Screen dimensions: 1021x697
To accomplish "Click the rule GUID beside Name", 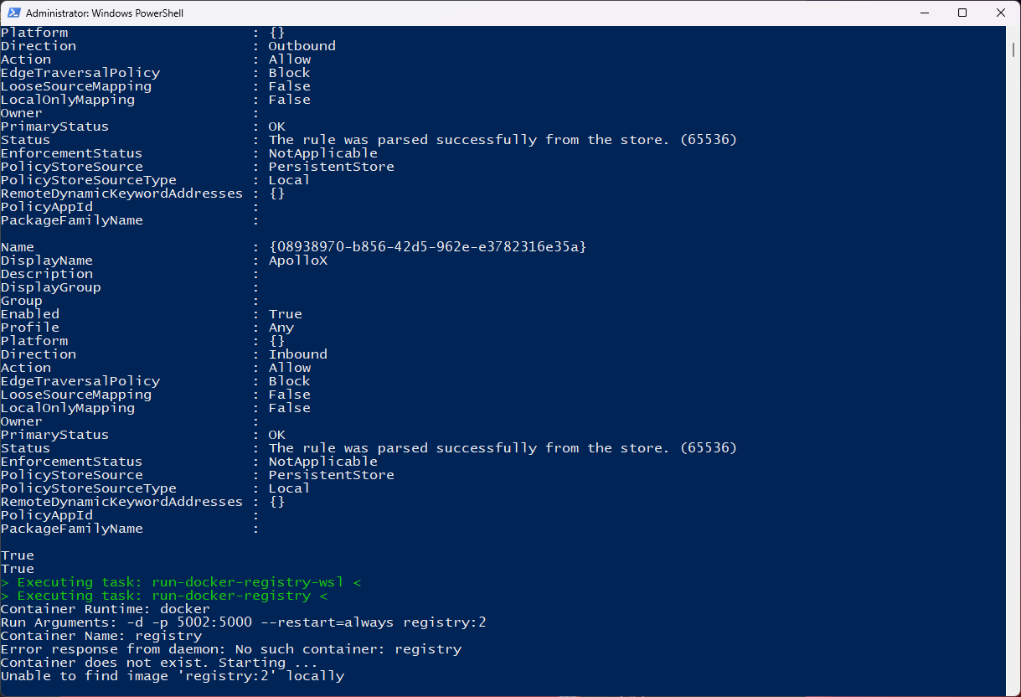I will [x=427, y=247].
